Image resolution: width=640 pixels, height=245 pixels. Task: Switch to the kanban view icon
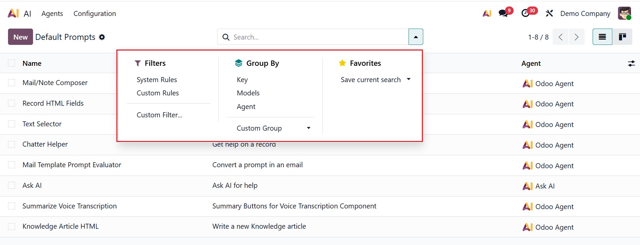click(x=622, y=37)
